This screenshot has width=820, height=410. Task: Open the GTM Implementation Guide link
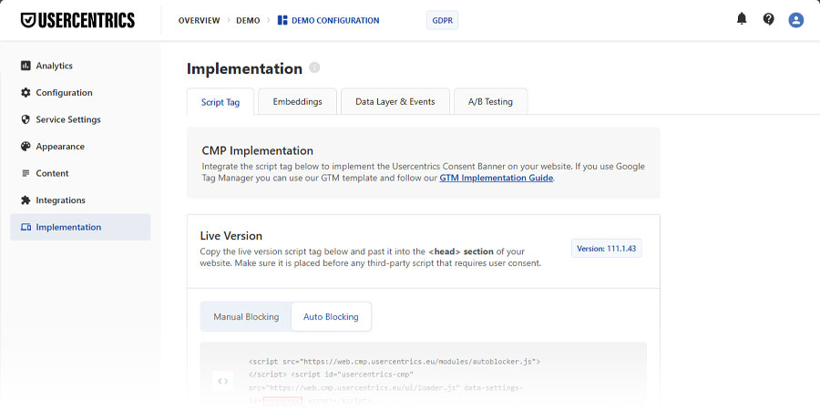coord(496,179)
